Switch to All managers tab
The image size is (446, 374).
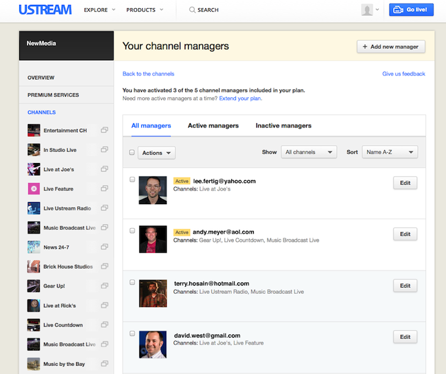click(151, 126)
